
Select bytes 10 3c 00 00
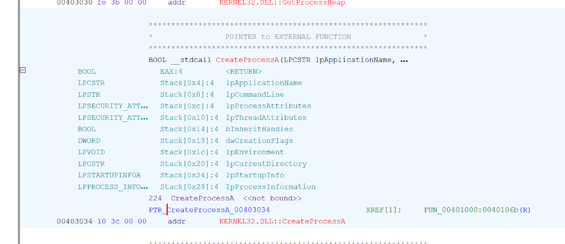pyautogui.click(x=121, y=221)
